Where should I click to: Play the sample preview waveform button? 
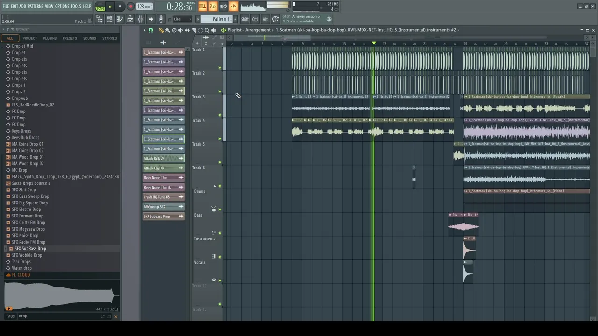[x=8, y=308]
